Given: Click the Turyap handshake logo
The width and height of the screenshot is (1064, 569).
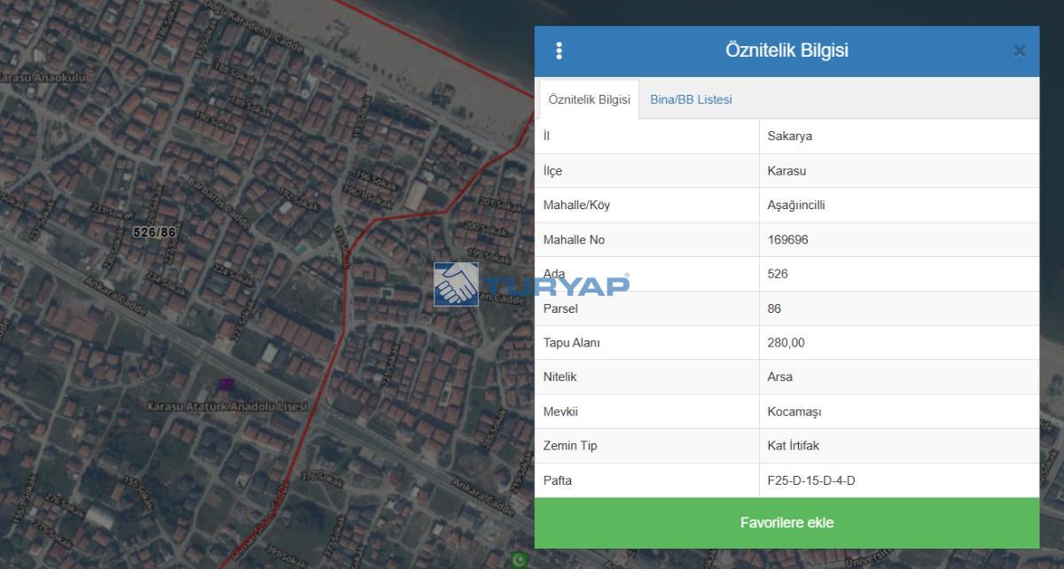Looking at the screenshot, I should coord(456,284).
